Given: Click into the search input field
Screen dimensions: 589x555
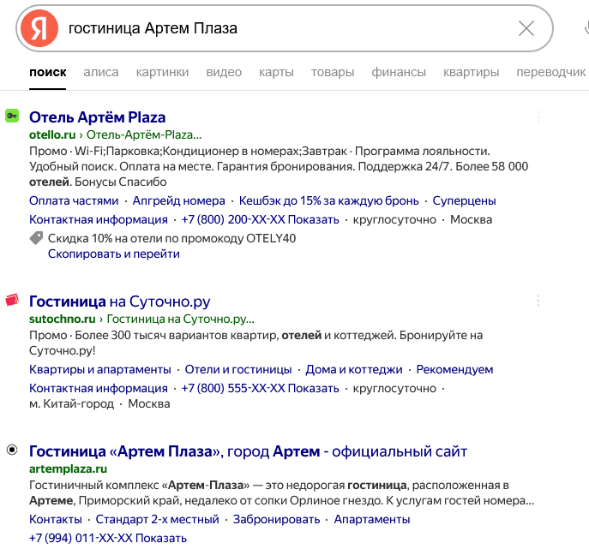Looking at the screenshot, I should click(x=283, y=28).
